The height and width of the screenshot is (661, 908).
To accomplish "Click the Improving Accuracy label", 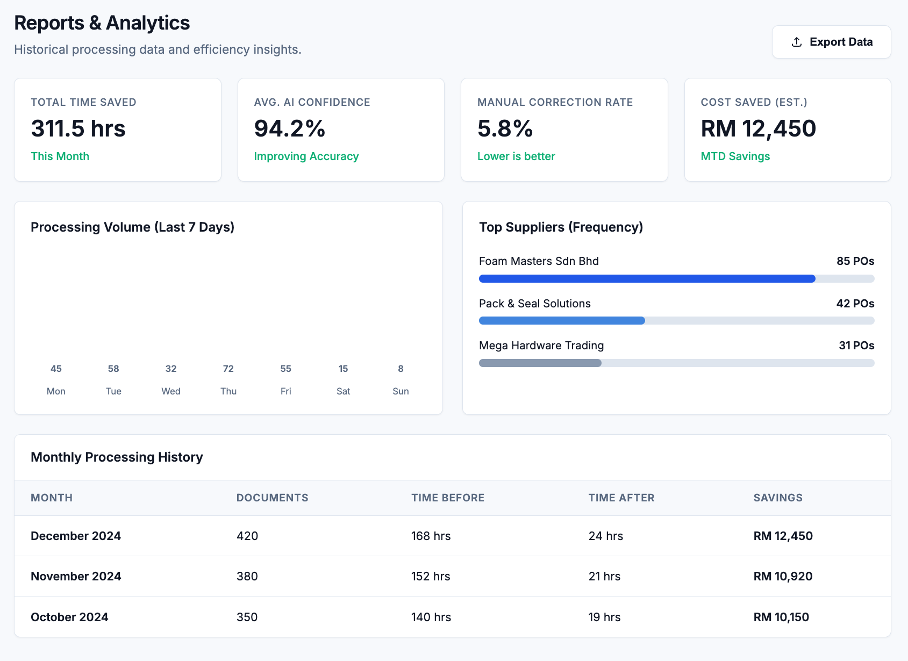I will tap(306, 156).
